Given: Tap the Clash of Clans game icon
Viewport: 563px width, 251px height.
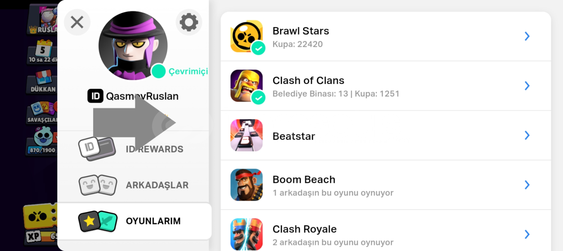Looking at the screenshot, I should 247,86.
